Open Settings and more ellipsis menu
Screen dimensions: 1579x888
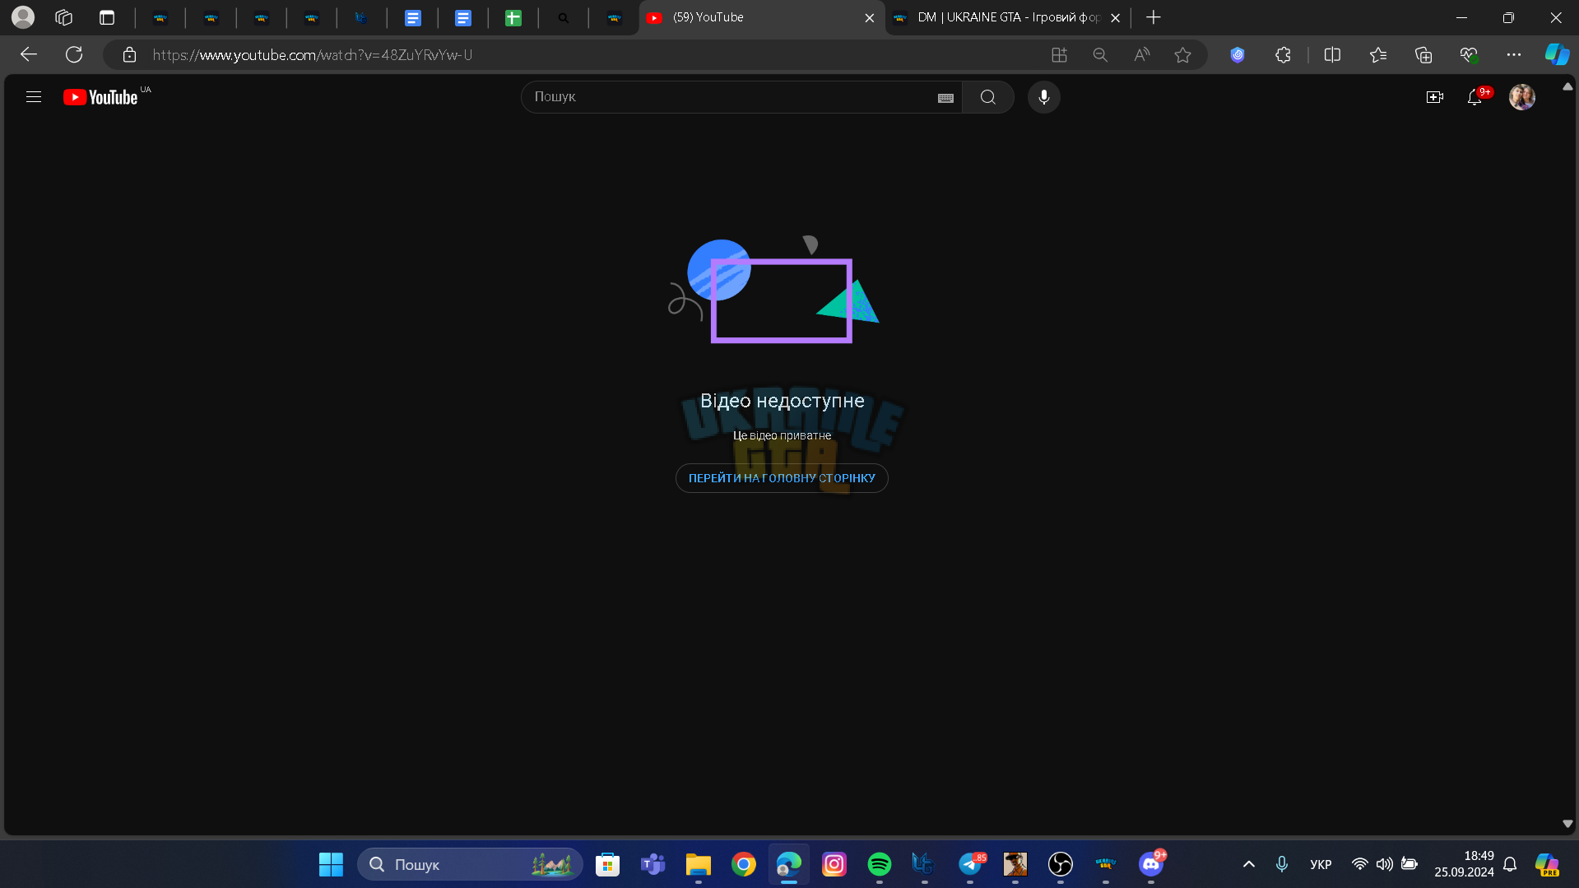click(1514, 55)
